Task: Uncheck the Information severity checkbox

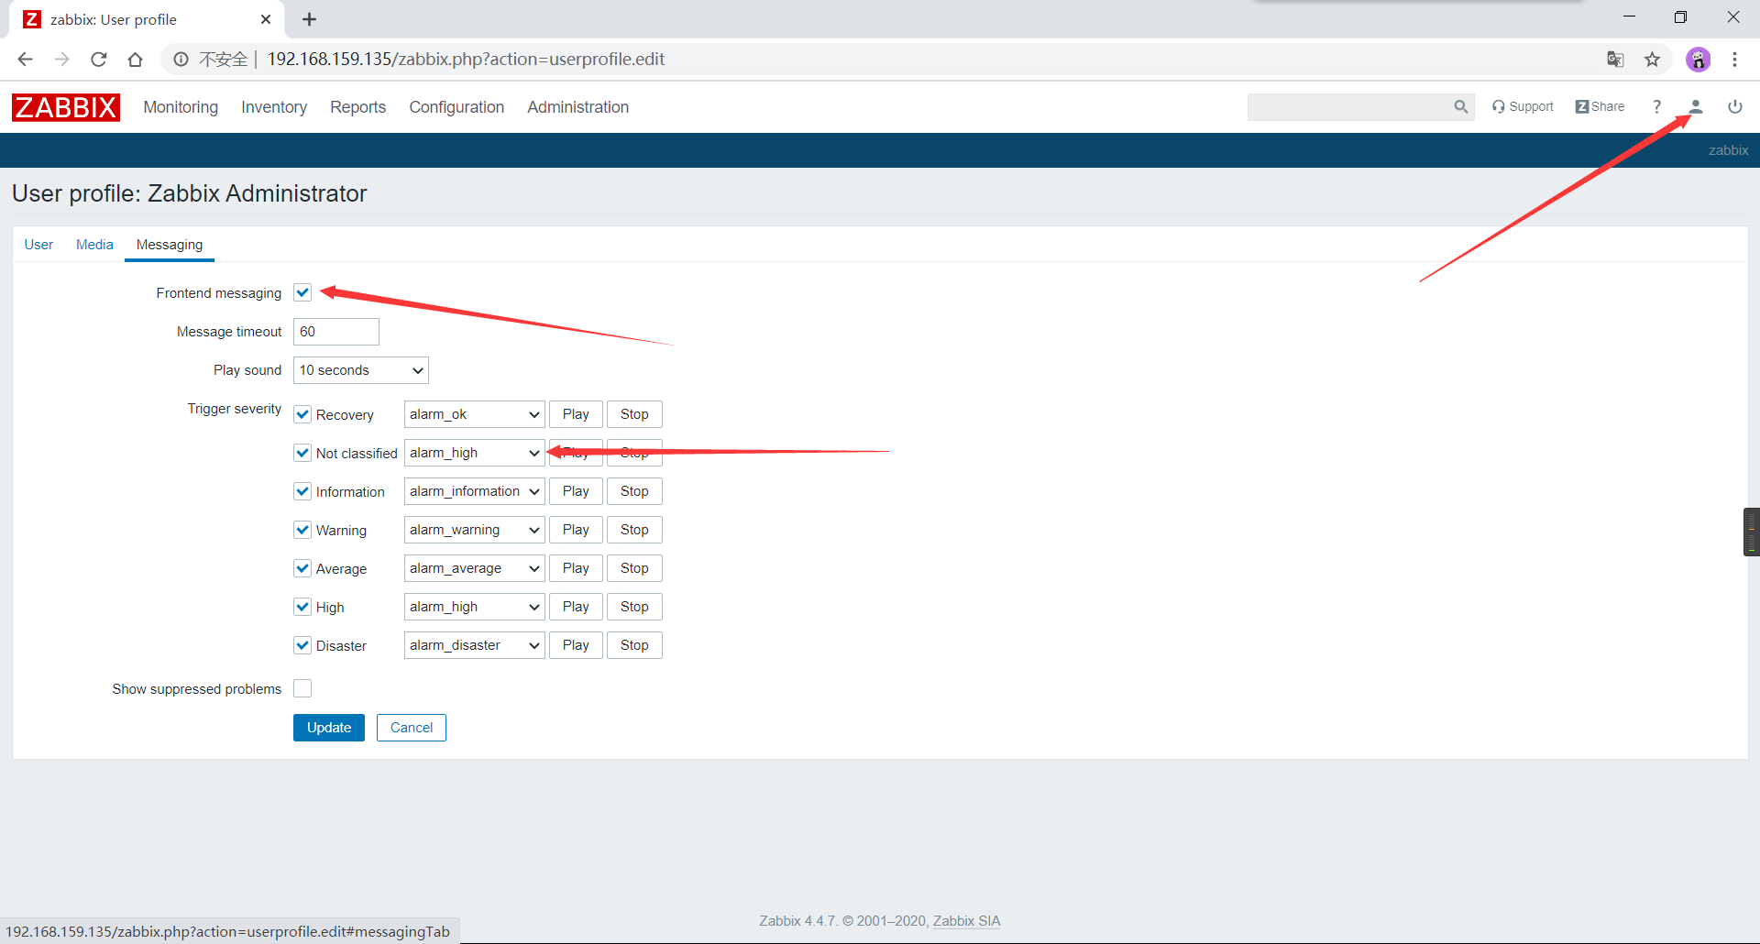Action: point(302,491)
